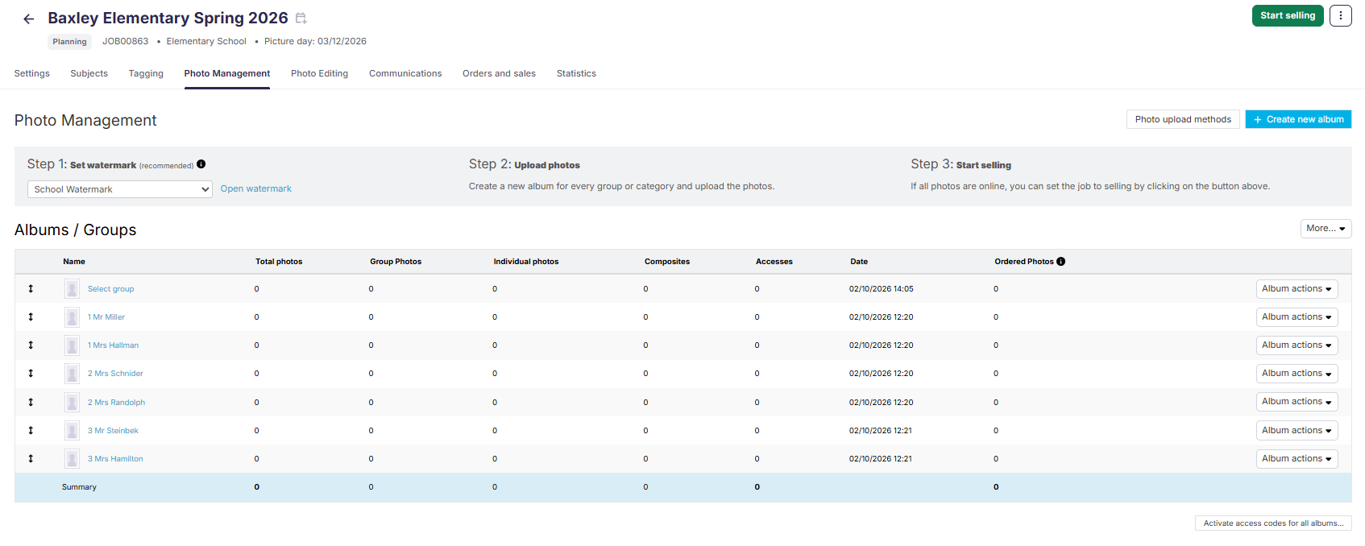
Task: Click thumbnail of 2 Mrs Schnider album
Action: 72,374
